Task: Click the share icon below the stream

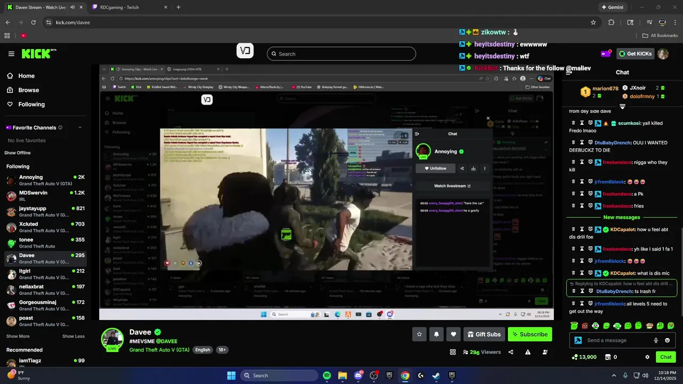Action: tap(511, 352)
